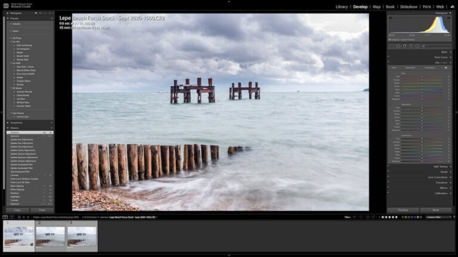Screen dimensions: 458x257
Task: Collapse the Presets panel
Action: point(8,18)
